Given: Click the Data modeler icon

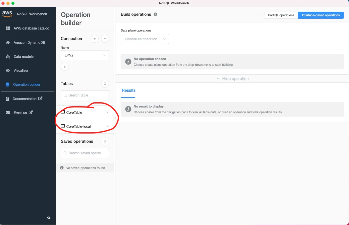Looking at the screenshot, I should [8, 56].
